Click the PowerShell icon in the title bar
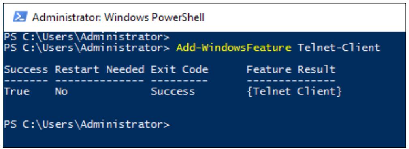 (20, 17)
